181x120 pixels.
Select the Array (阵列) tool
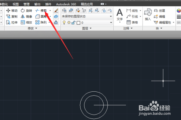41,22
